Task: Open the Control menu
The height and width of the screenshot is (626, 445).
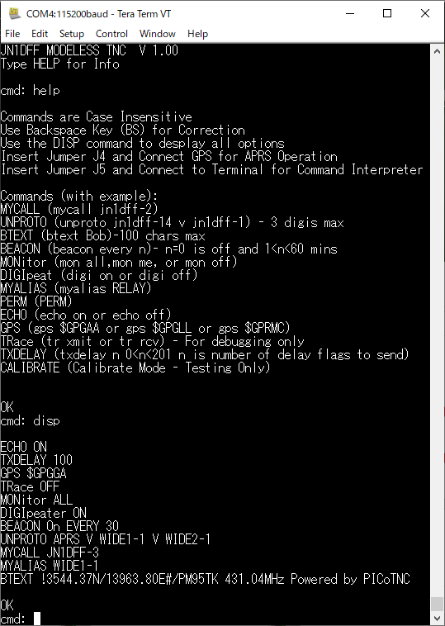Action: [x=111, y=34]
